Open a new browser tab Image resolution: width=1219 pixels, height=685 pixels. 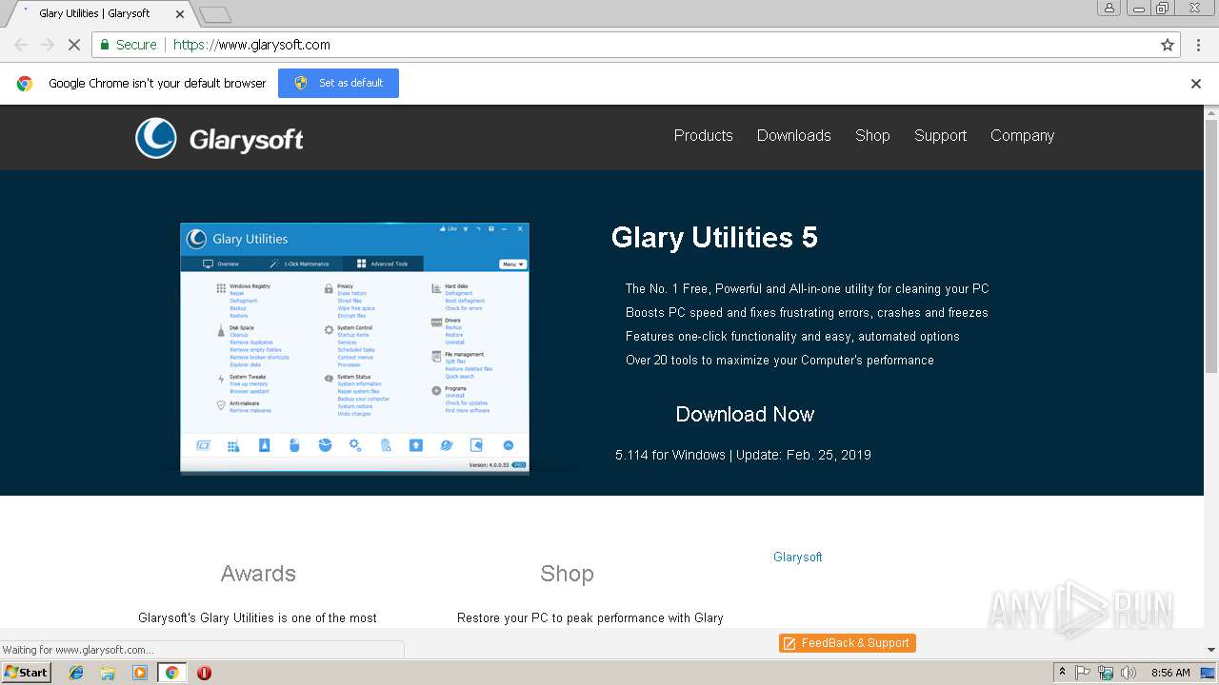[x=215, y=14]
